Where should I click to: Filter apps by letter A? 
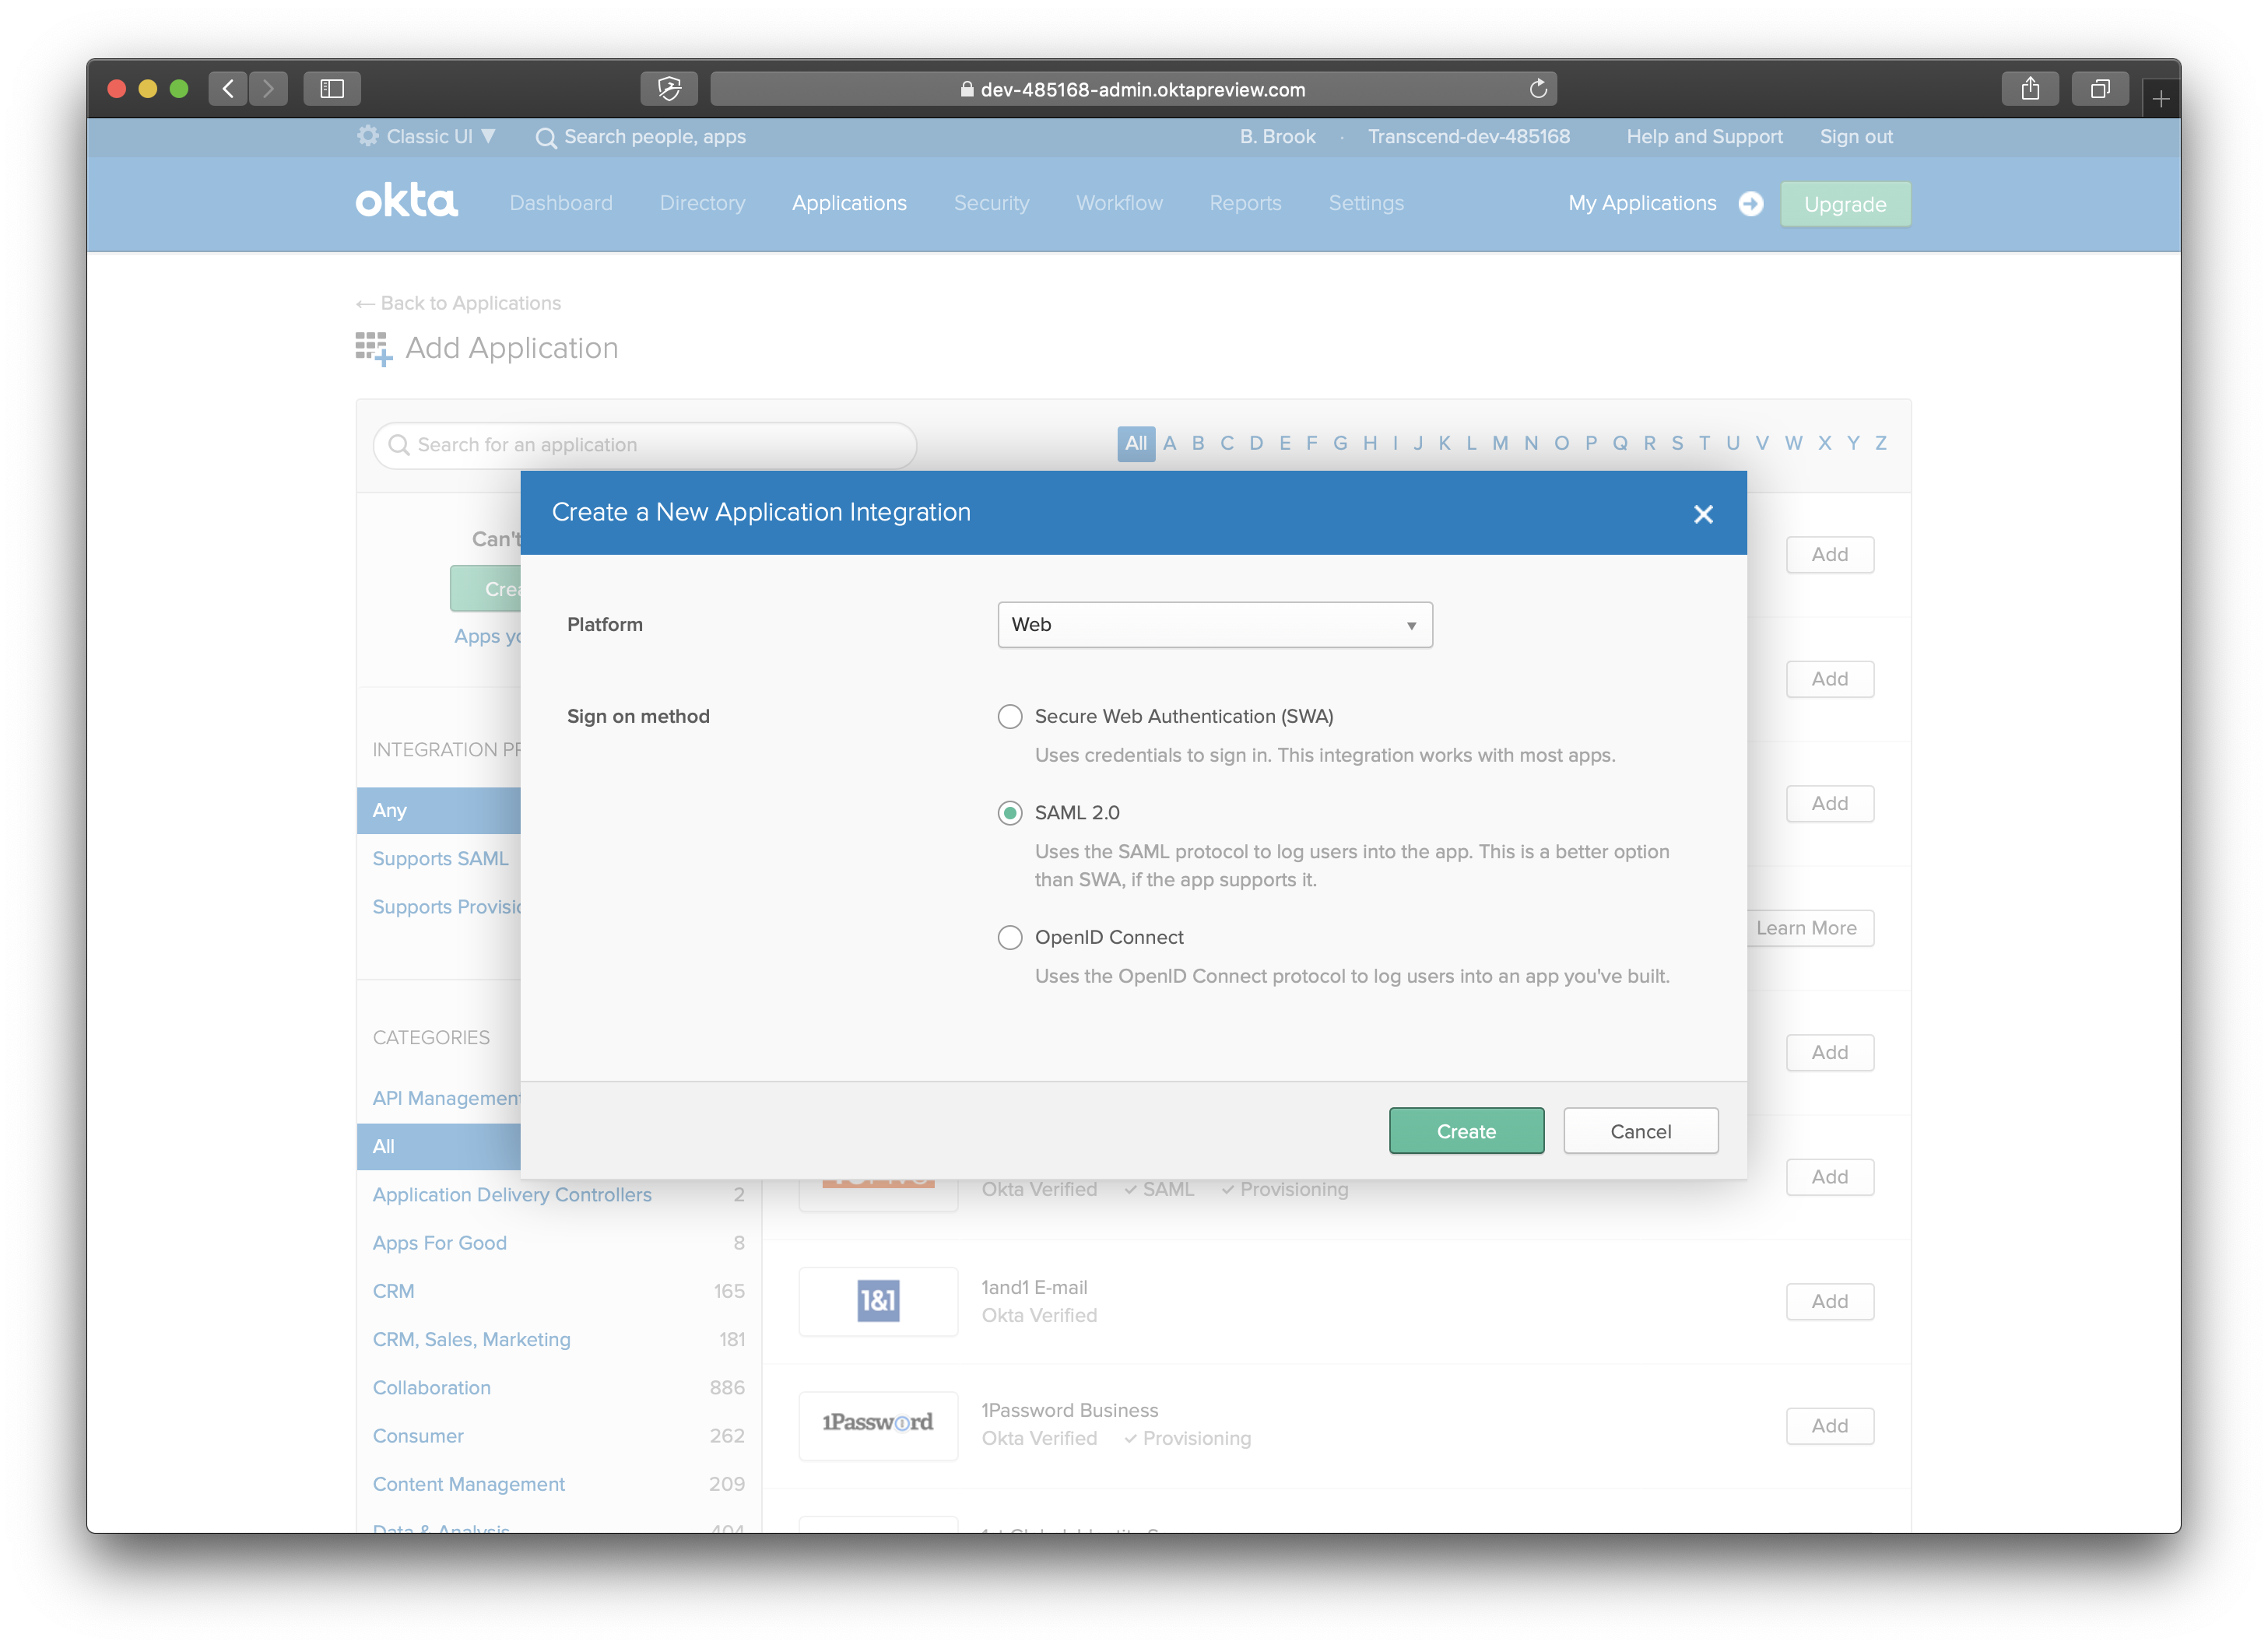coord(1169,443)
